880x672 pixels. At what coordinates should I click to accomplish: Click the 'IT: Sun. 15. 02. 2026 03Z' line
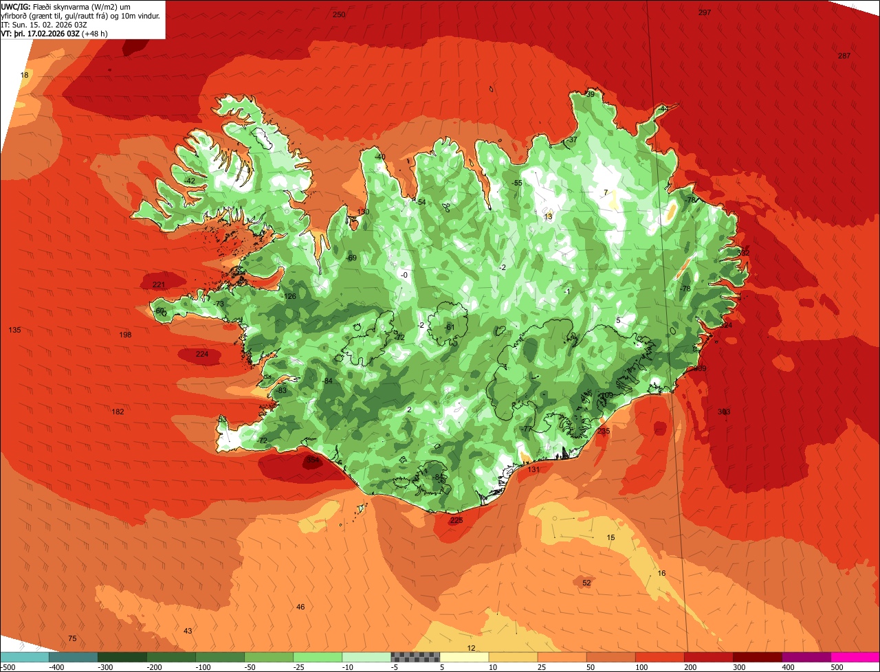click(44, 25)
